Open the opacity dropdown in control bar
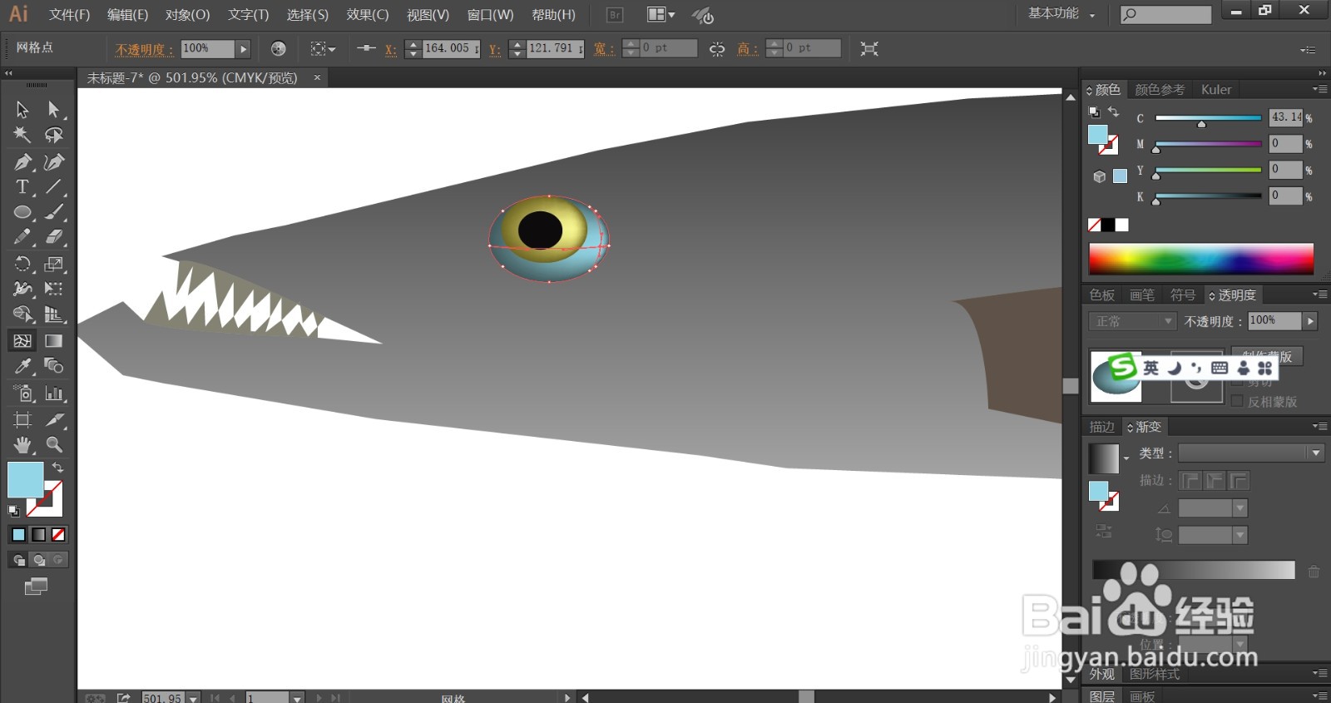Image resolution: width=1331 pixels, height=703 pixels. click(243, 49)
